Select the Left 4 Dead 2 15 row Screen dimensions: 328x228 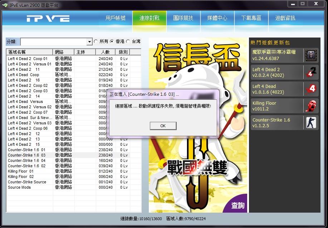click(68, 144)
